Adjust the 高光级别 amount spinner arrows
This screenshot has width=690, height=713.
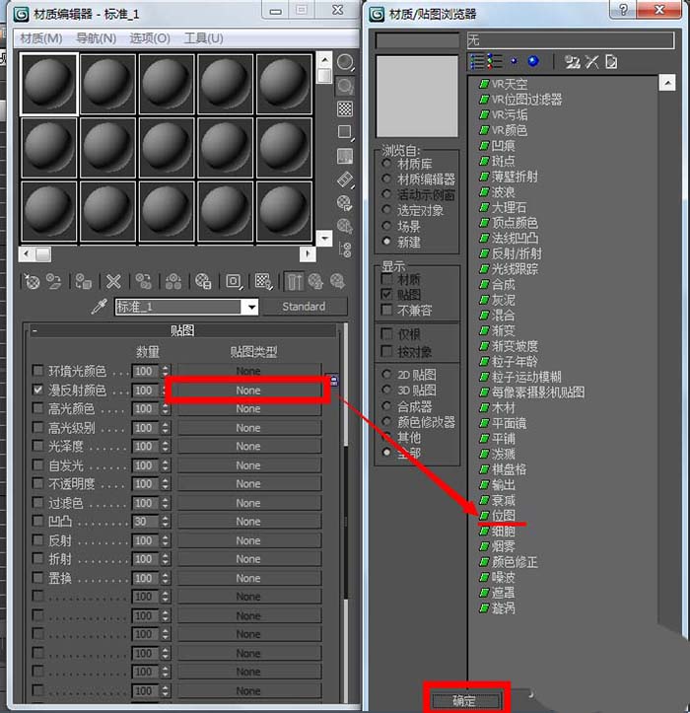pos(166,427)
